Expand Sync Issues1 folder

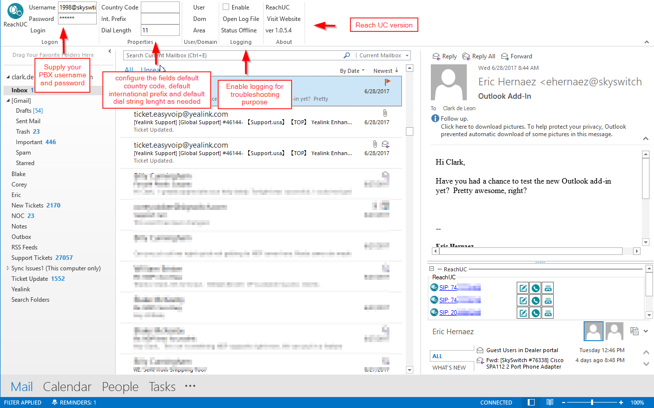pyautogui.click(x=7, y=268)
